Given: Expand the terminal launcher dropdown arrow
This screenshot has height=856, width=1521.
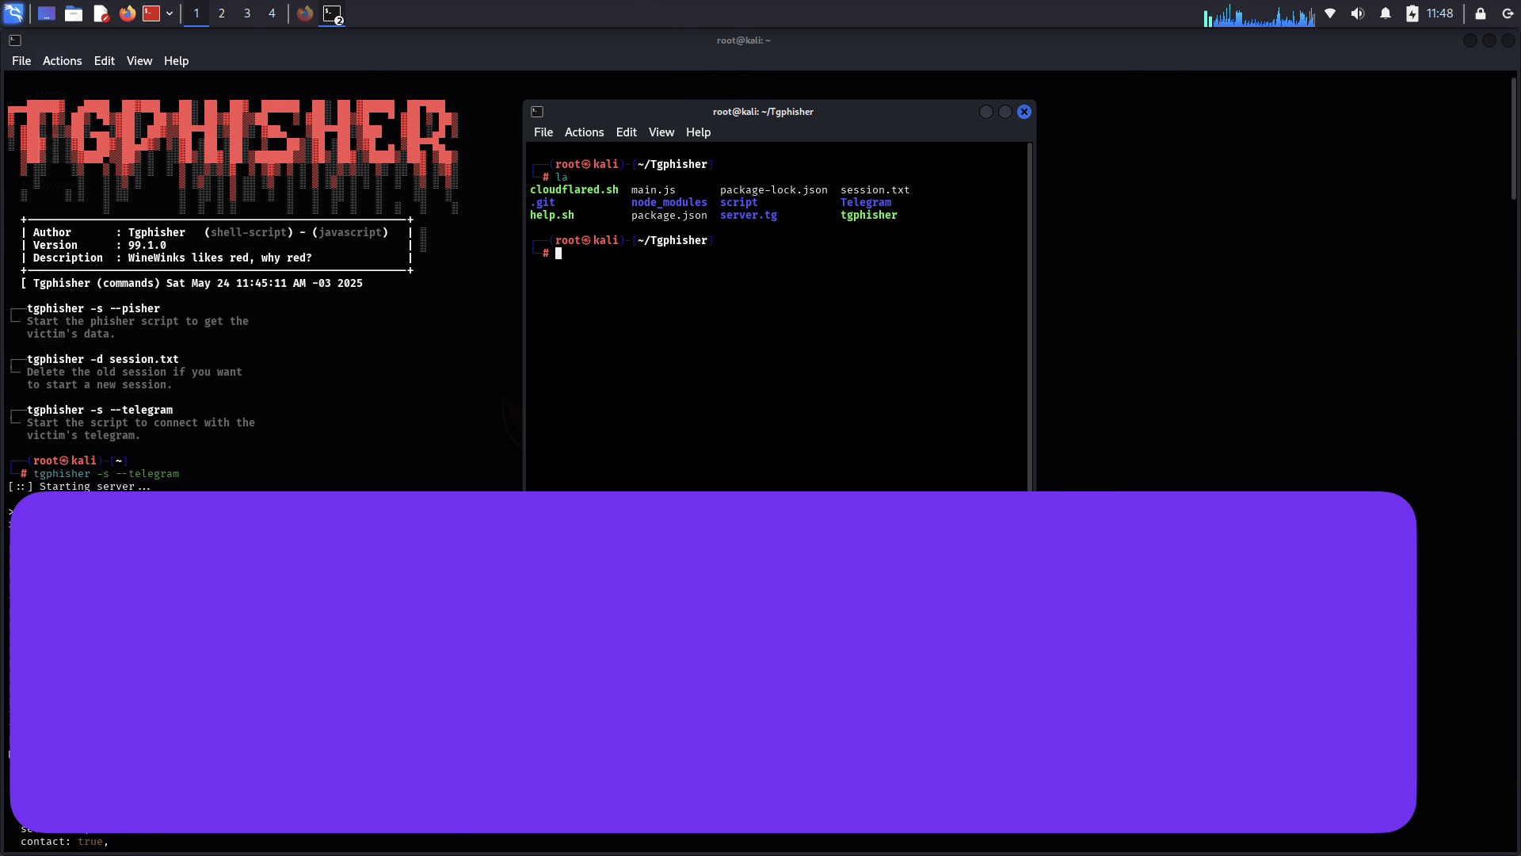Looking at the screenshot, I should pos(169,13).
